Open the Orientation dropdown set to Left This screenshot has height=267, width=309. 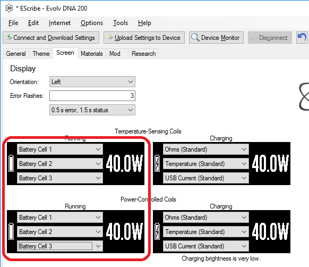point(92,82)
